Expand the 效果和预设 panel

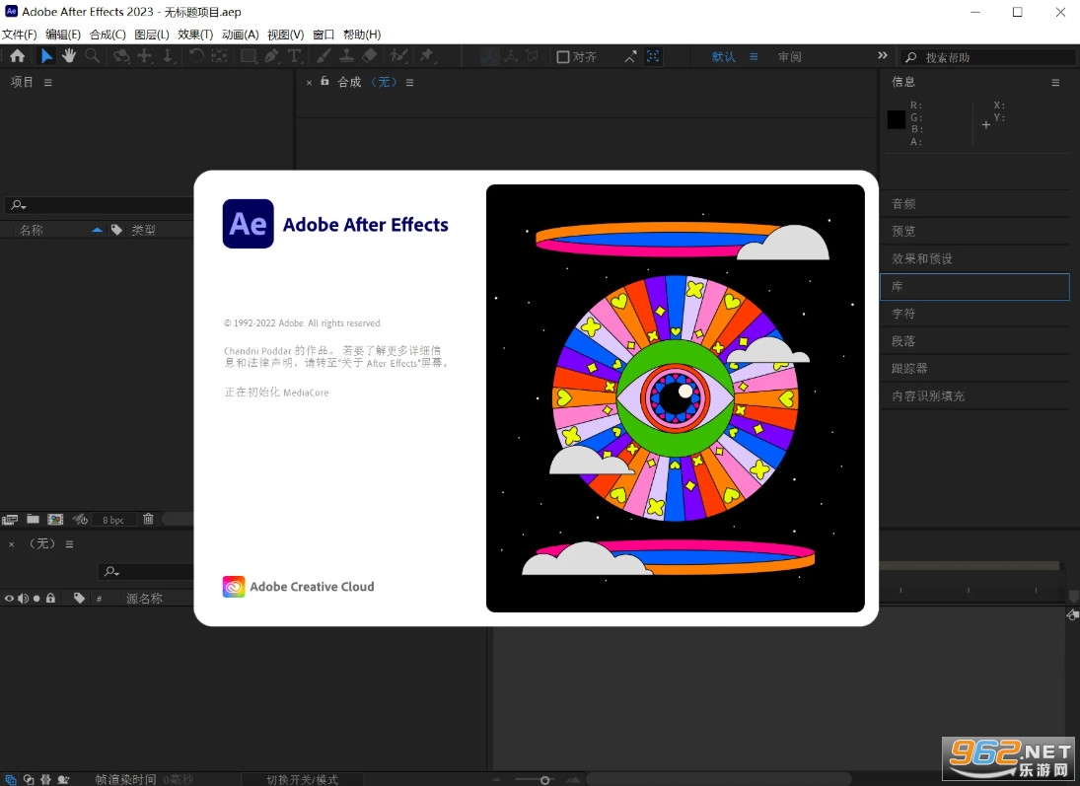[974, 258]
